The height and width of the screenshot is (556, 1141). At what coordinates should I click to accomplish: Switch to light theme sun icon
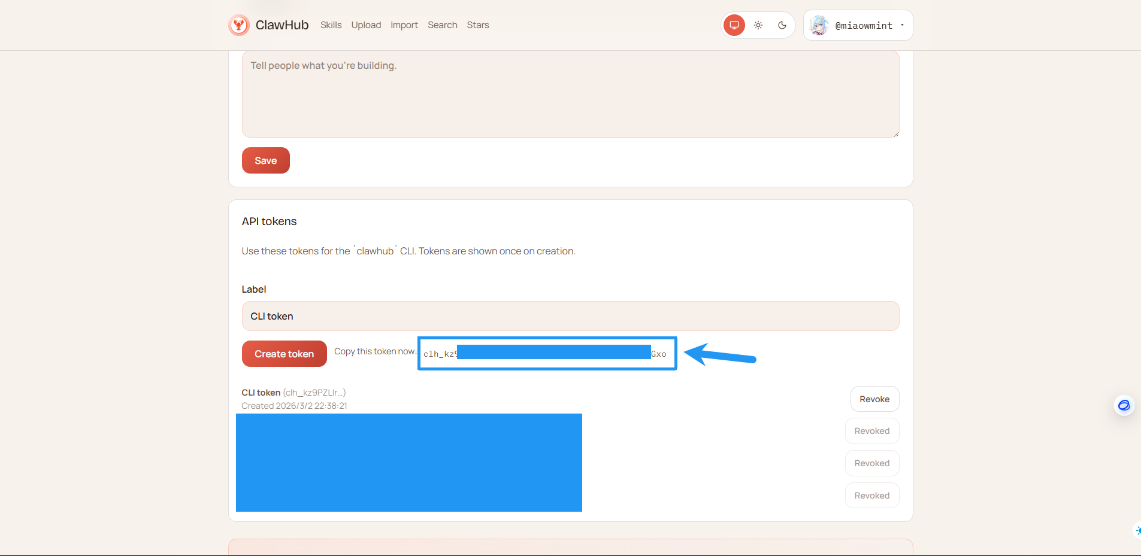(758, 25)
